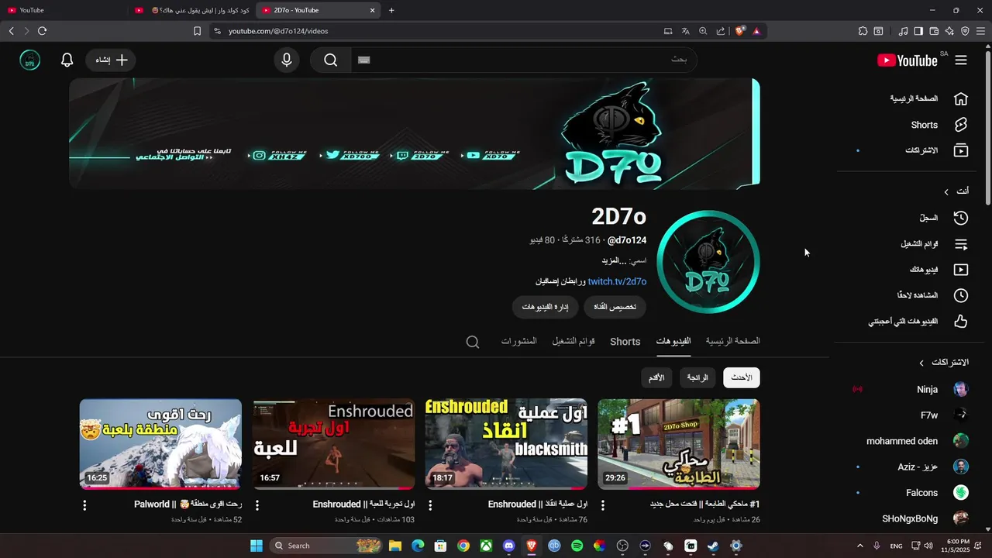The height and width of the screenshot is (558, 992).
Task: Open twitch.tv/2d7o link
Action: pos(617,281)
